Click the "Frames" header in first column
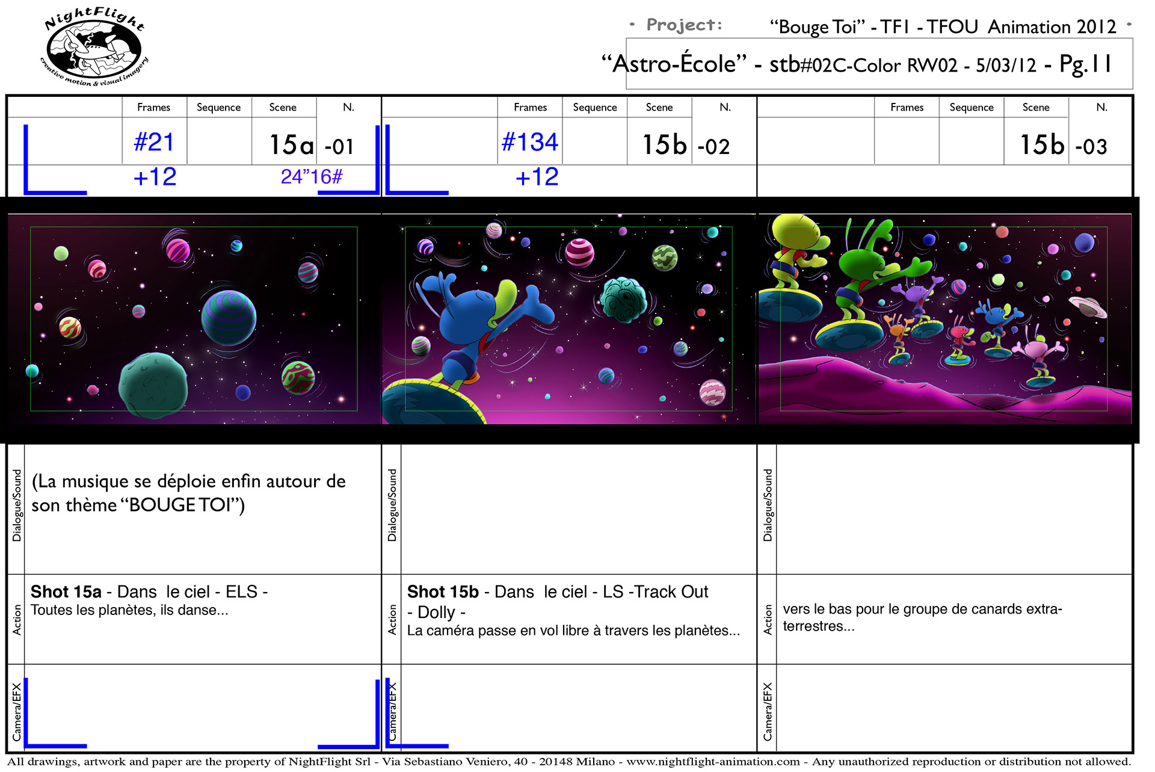1155x772 pixels. pos(153,107)
